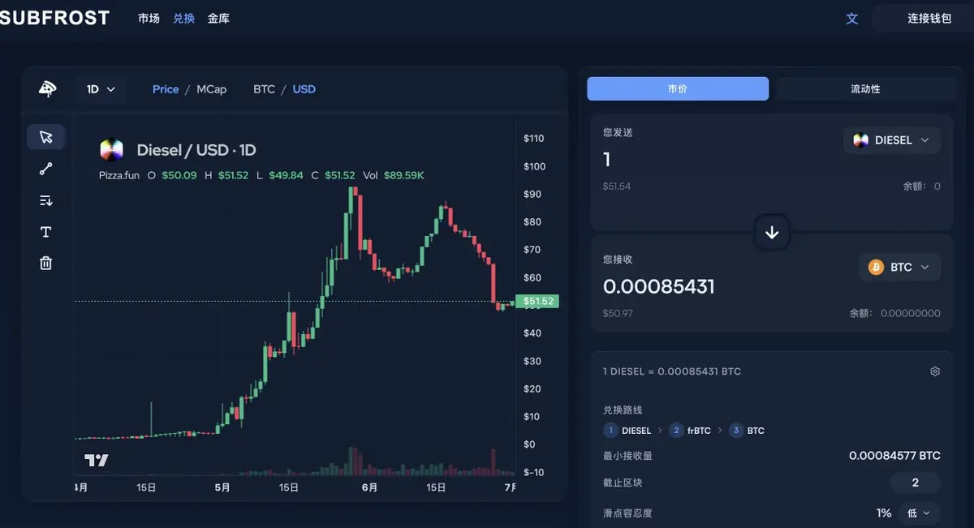Click the $51.54 value under send amount
The width and height of the screenshot is (974, 528).
pyautogui.click(x=617, y=187)
